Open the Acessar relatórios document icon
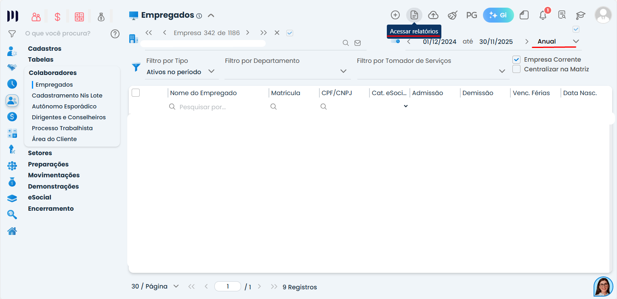 coord(414,15)
